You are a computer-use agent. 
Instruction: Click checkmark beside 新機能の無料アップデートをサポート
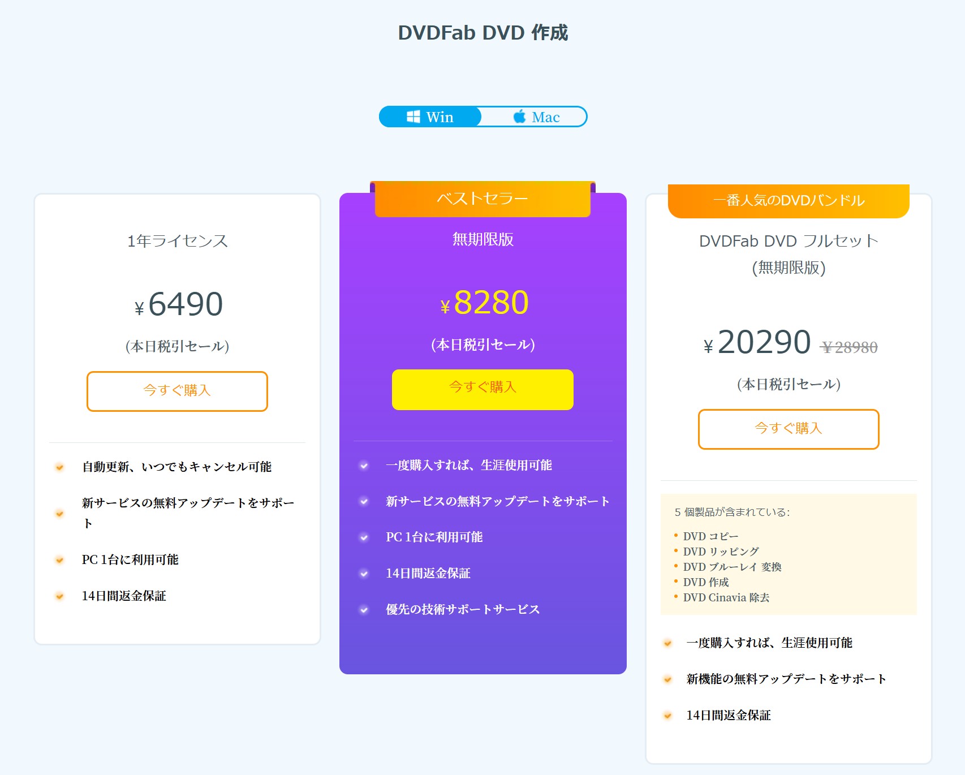pyautogui.click(x=667, y=679)
